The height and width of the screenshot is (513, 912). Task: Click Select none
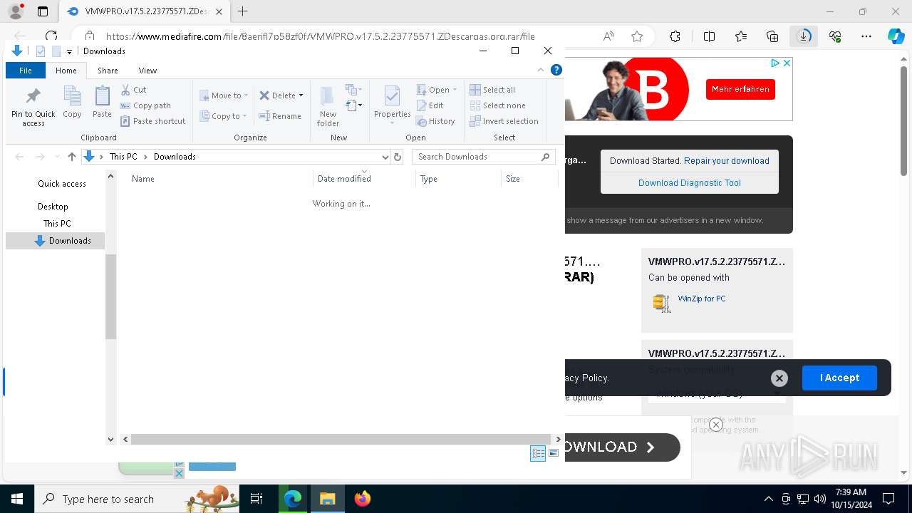tap(497, 105)
